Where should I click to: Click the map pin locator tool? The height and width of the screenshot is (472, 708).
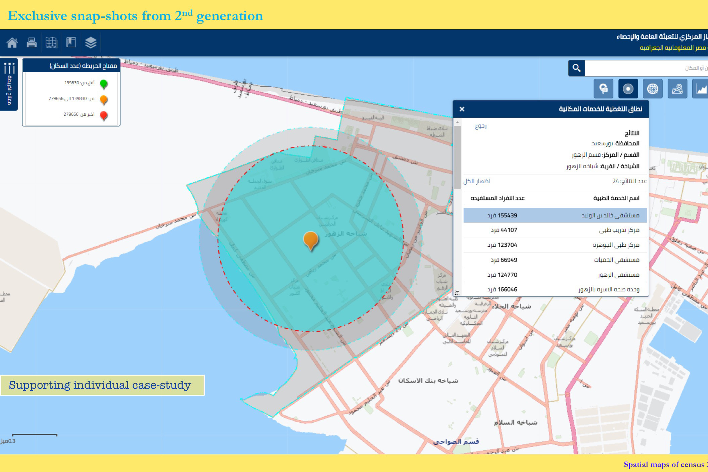[x=677, y=89]
